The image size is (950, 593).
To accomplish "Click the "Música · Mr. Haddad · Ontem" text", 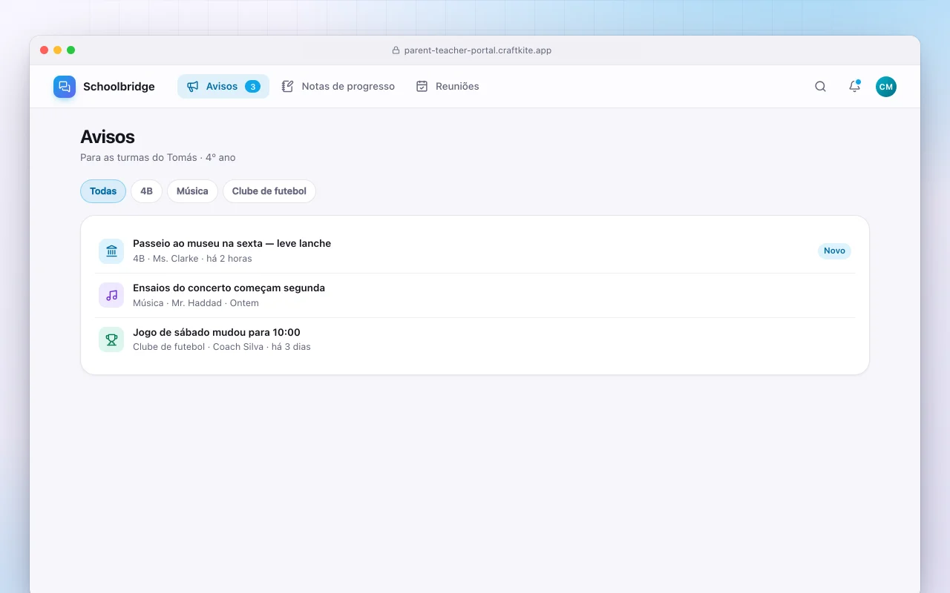I will pyautogui.click(x=196, y=303).
